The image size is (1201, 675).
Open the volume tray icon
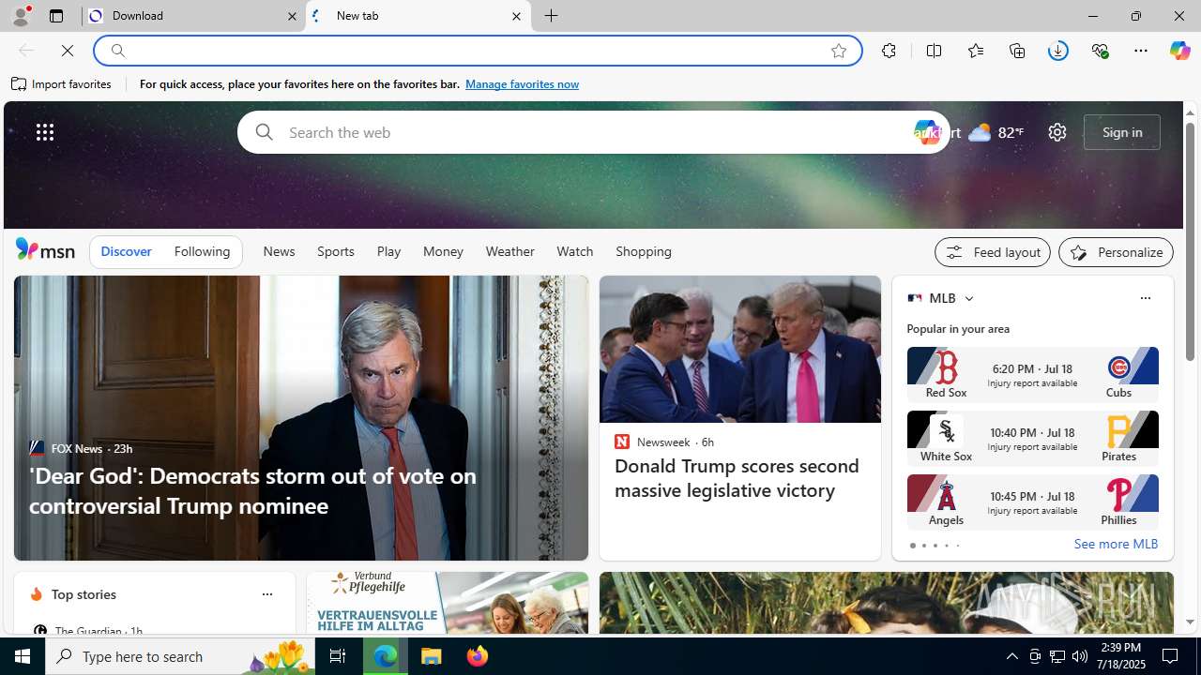pos(1080,656)
